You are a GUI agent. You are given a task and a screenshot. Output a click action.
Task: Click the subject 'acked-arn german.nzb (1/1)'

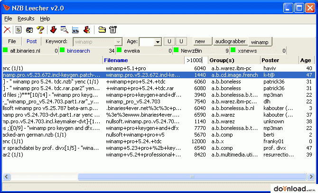[x=35, y=135]
